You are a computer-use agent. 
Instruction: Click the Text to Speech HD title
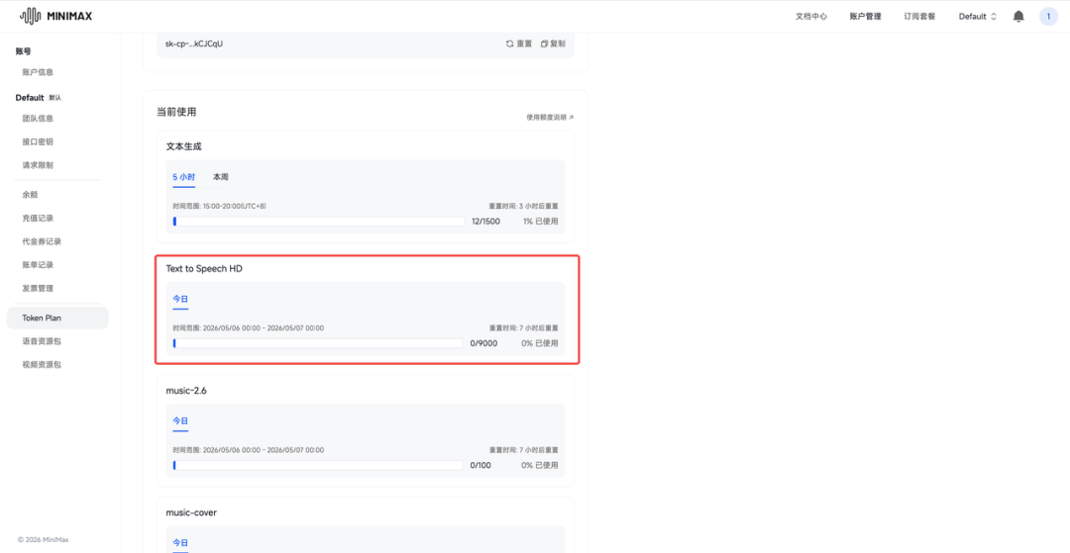[204, 268]
